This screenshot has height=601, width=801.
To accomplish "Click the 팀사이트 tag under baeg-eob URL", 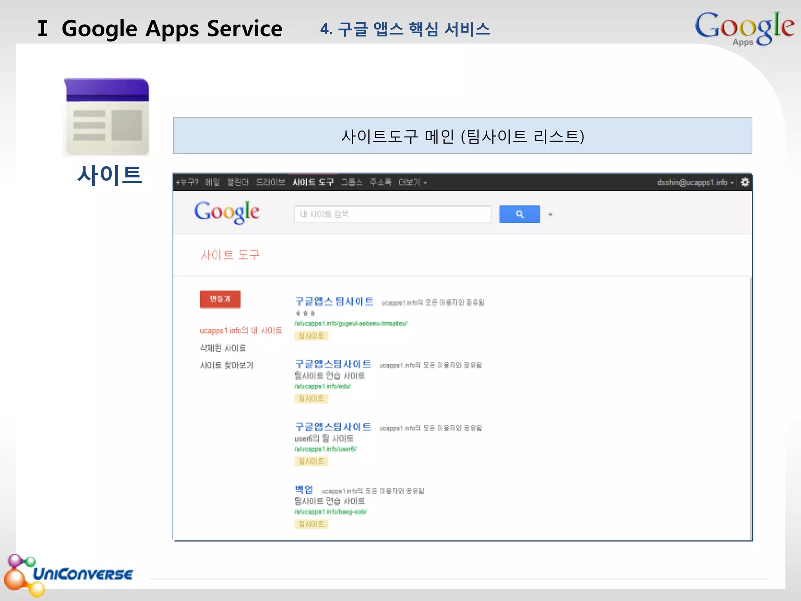I will coord(311,524).
